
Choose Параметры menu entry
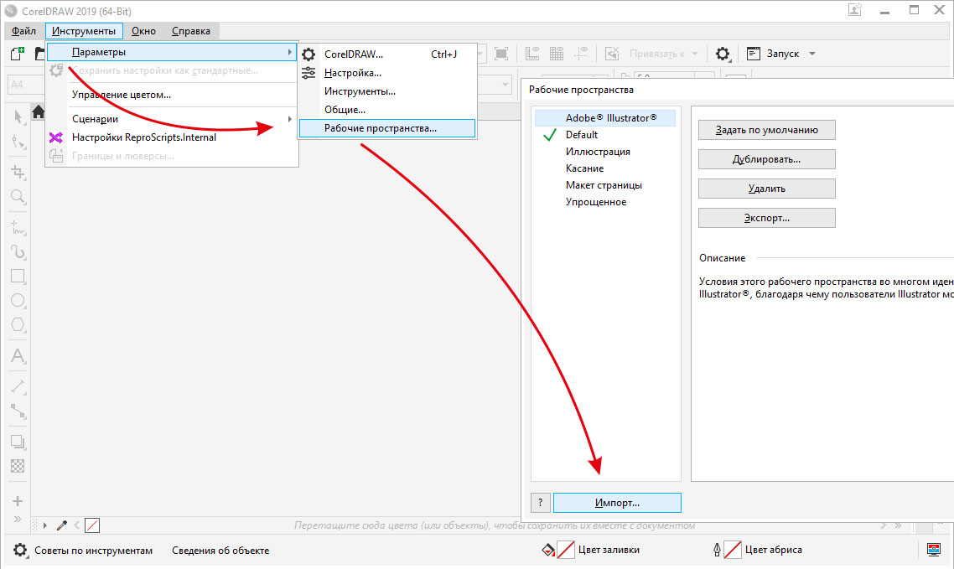tap(172, 52)
